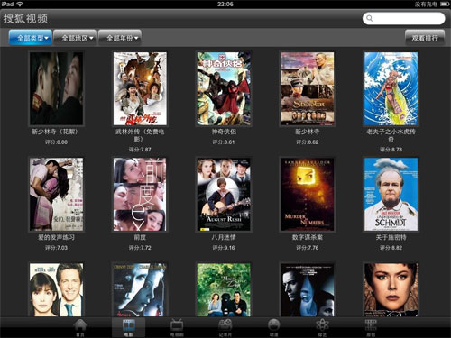Screen dimensions: 451x338
Task: Expand the 全部类型 type filter dropdown
Action: pyautogui.click(x=31, y=38)
